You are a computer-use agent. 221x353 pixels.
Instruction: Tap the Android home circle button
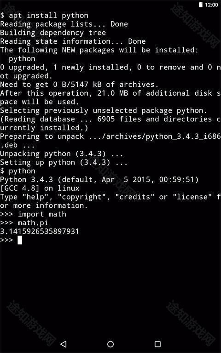[110, 344]
